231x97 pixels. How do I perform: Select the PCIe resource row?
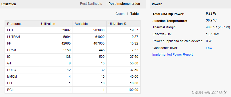[x=73, y=90]
